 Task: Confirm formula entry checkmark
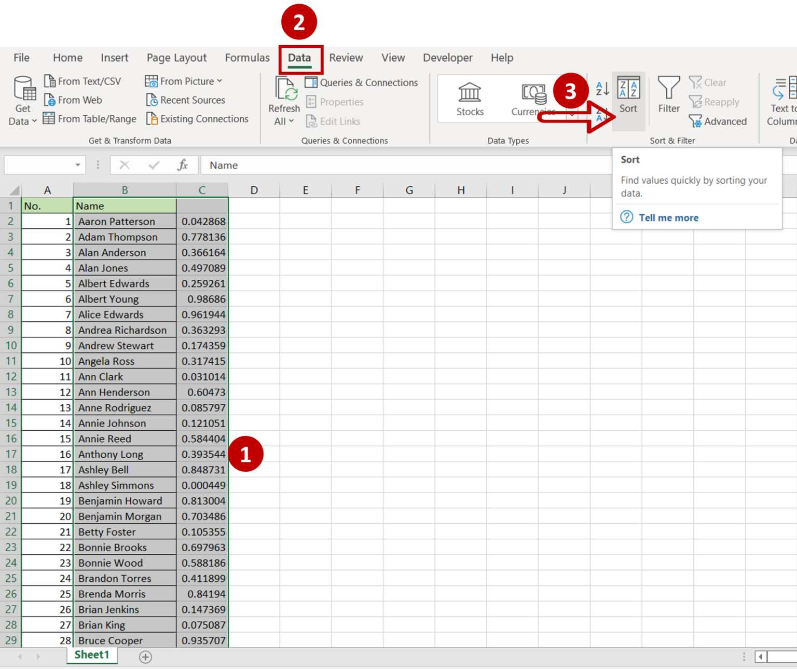[x=154, y=165]
